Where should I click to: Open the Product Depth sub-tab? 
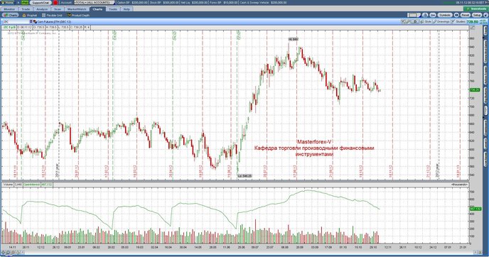click(x=78, y=16)
